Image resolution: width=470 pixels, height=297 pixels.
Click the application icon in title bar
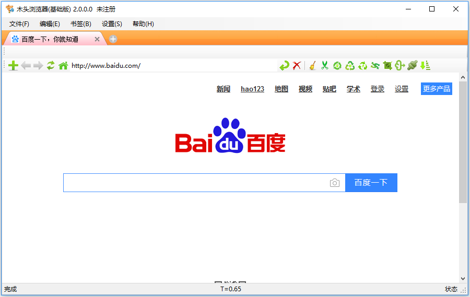[10, 9]
